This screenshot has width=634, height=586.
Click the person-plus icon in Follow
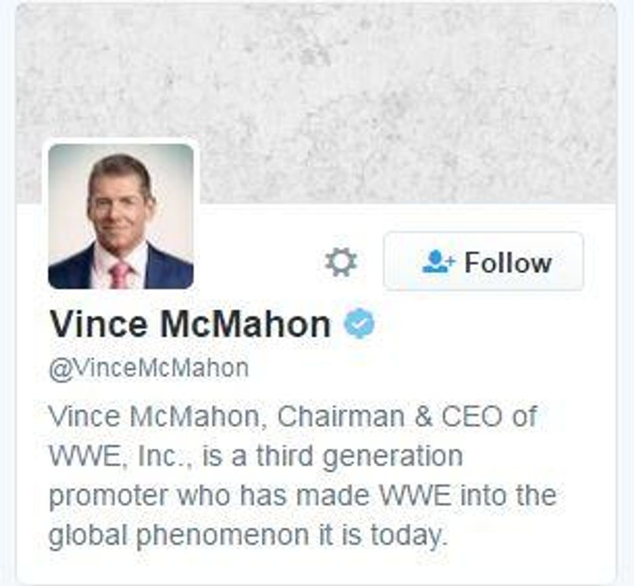[x=439, y=262]
